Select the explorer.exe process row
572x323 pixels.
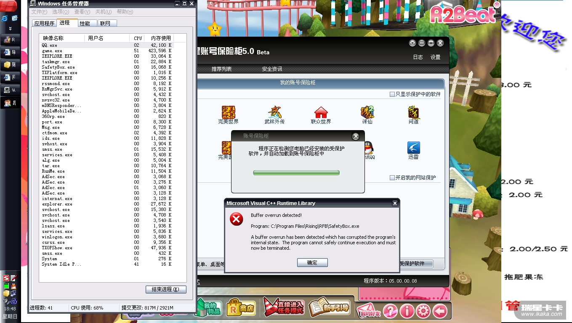click(106, 204)
